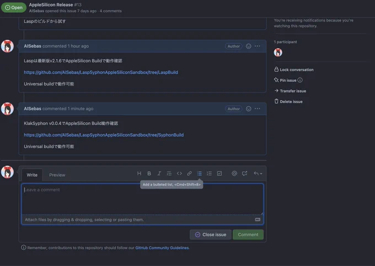Click avatar beside the 1 minute ago comment
The image size is (375, 266).
click(x=7, y=108)
